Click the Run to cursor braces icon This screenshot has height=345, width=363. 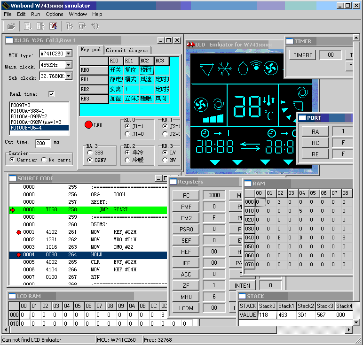[95, 26]
